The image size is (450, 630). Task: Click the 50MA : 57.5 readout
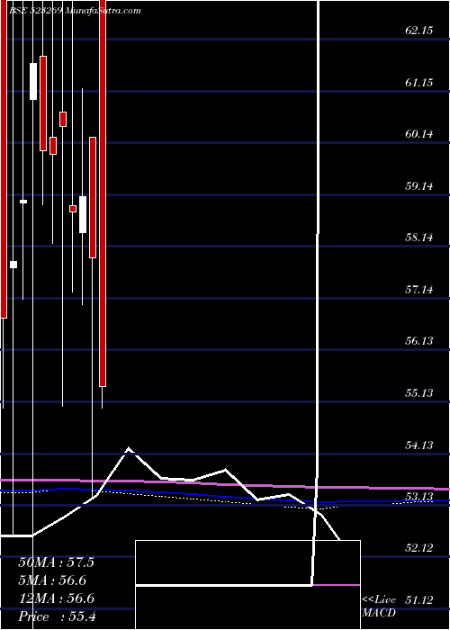pyautogui.click(x=56, y=562)
